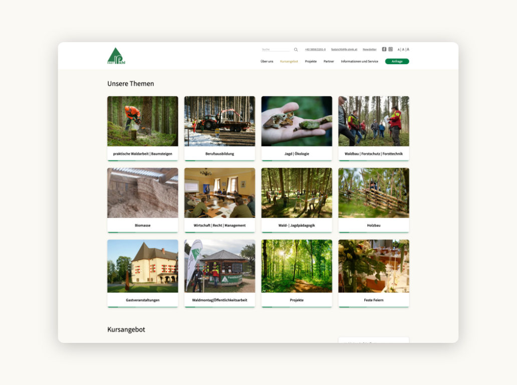The width and height of the screenshot is (517, 385).
Task: Open the Kursangebot menu item
Action: [289, 61]
